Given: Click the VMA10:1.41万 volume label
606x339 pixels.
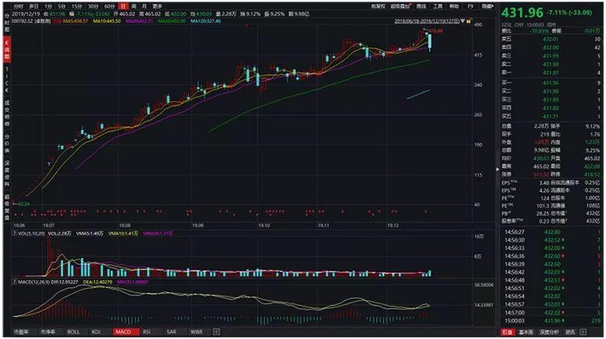Looking at the screenshot, I should pos(123,234).
